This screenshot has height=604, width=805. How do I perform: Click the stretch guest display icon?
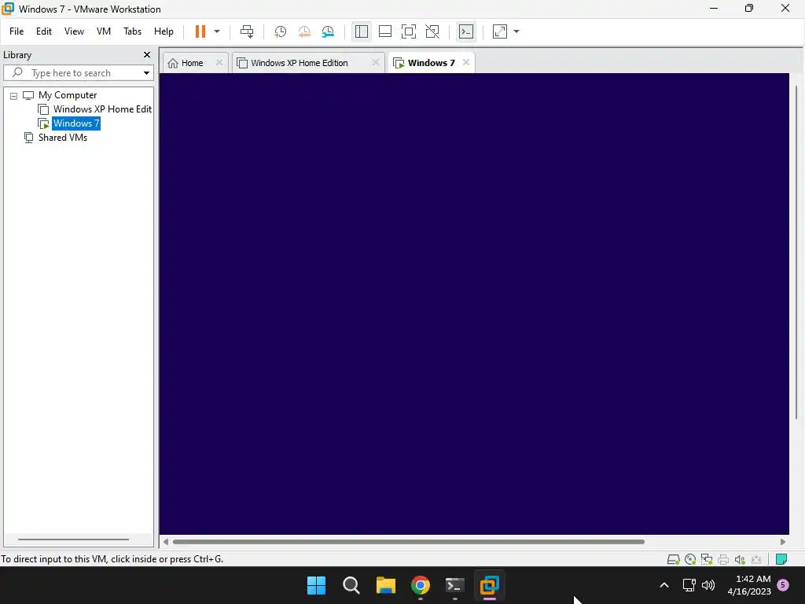point(499,31)
